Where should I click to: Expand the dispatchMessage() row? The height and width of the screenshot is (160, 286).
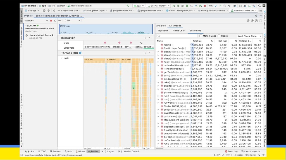coord(158,127)
